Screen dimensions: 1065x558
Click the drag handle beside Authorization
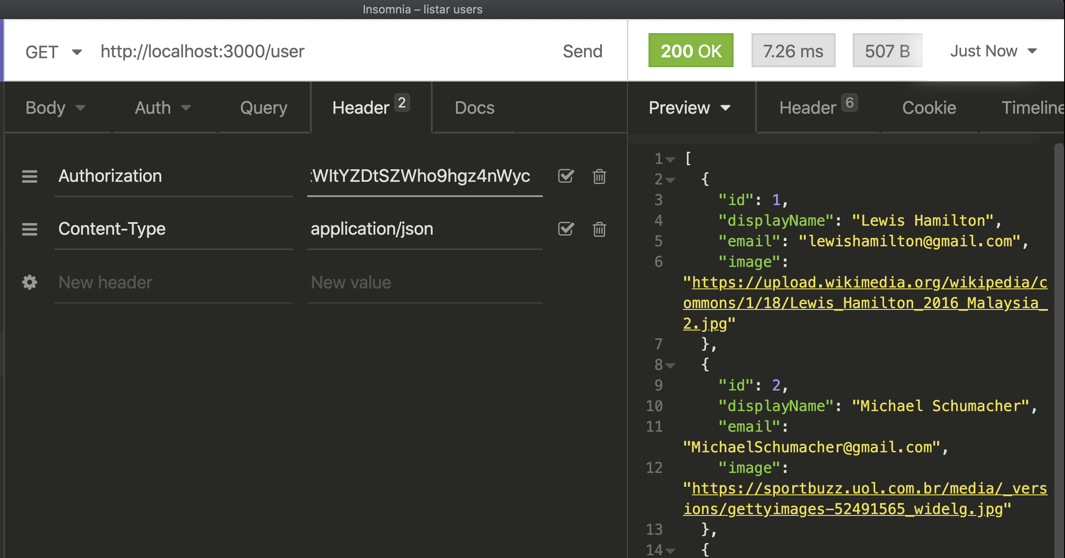pos(30,176)
